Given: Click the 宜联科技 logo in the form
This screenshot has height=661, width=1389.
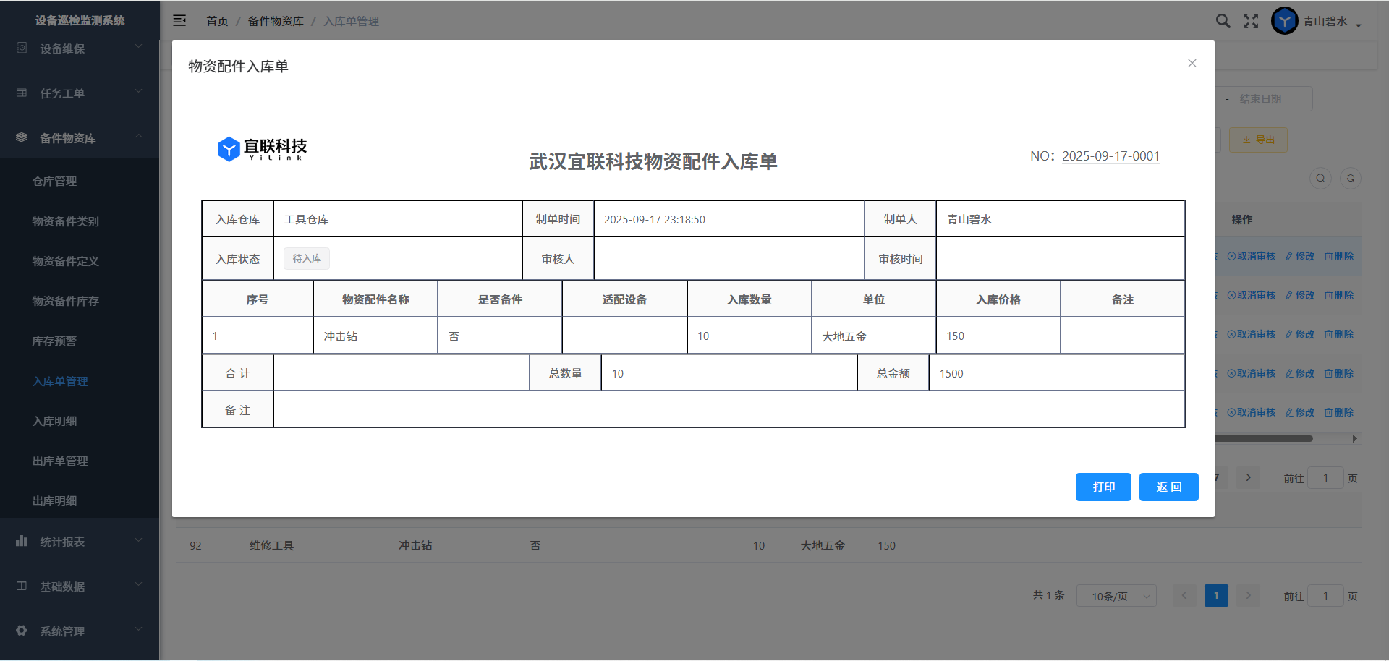Looking at the screenshot, I should pyautogui.click(x=262, y=149).
